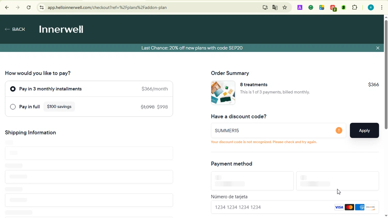Go back with the browser back arrow
388x218 pixels.
point(7,7)
